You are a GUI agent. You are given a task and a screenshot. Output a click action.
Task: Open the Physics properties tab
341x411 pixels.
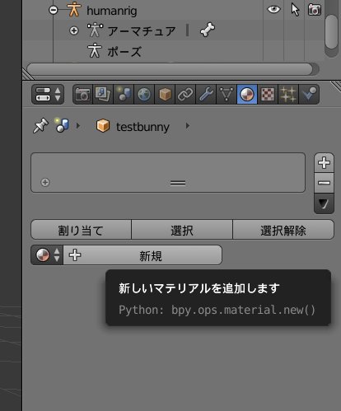click(309, 95)
